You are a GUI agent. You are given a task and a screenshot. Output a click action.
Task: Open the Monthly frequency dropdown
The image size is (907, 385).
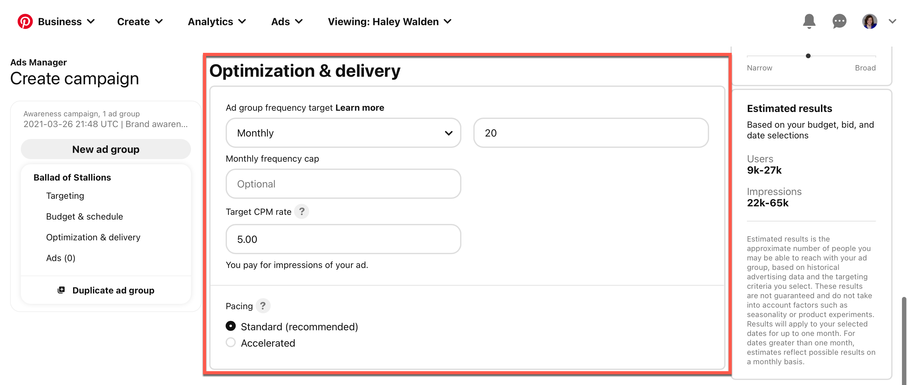click(343, 133)
